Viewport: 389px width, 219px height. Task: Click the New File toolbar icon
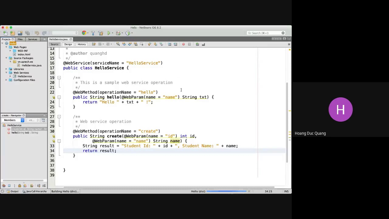tap(5, 33)
